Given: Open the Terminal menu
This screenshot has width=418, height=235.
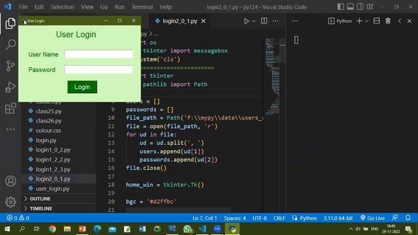Looking at the screenshot, I should click(142, 7).
